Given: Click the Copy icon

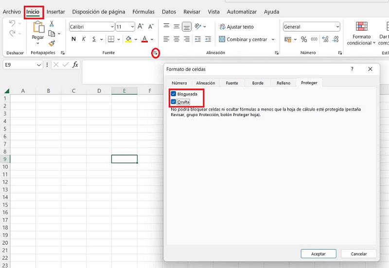Looking at the screenshot, I should click(x=52, y=33).
